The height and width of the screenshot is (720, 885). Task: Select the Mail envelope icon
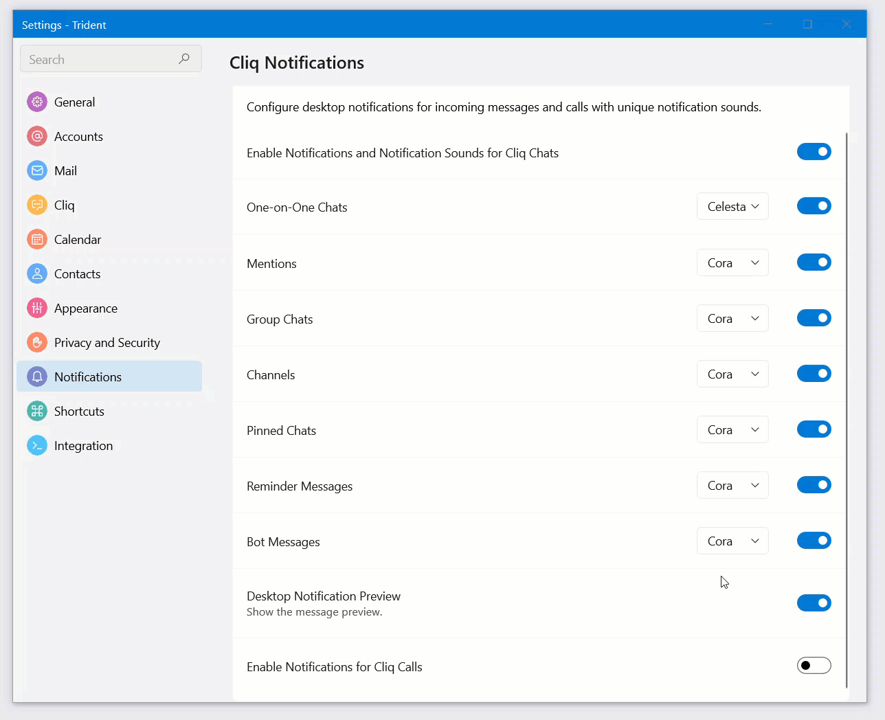point(37,170)
